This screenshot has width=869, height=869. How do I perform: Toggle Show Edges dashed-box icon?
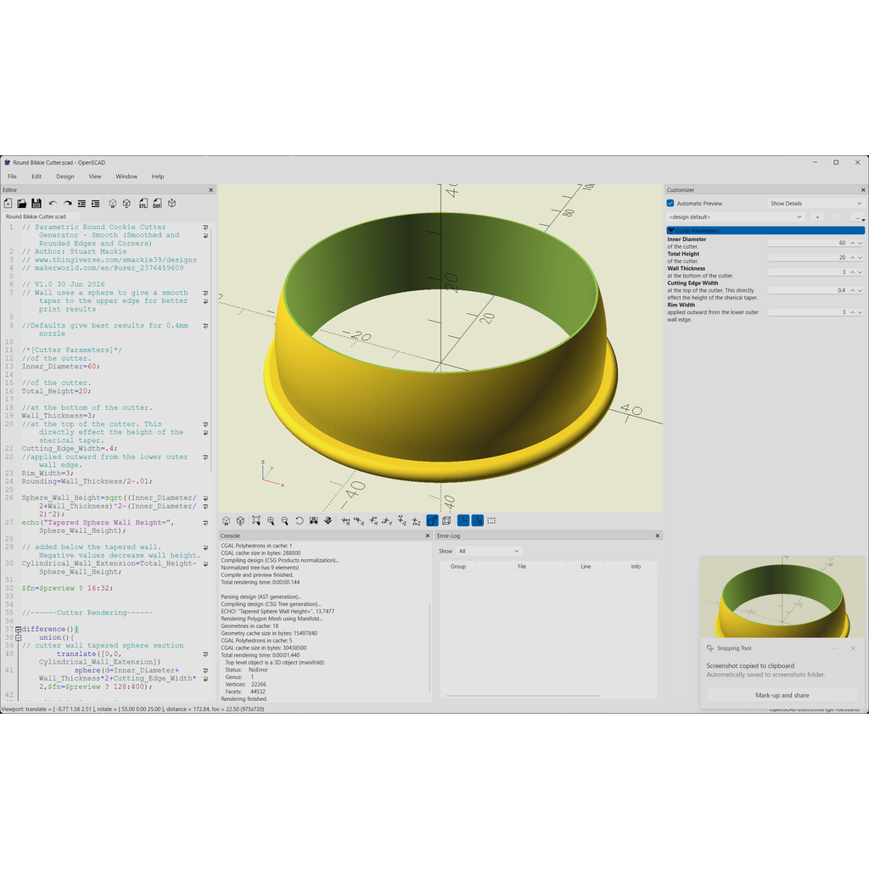(x=491, y=520)
